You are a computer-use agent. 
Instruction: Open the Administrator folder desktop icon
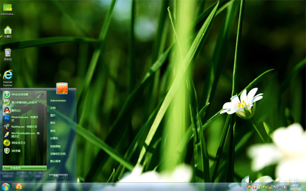8,9
